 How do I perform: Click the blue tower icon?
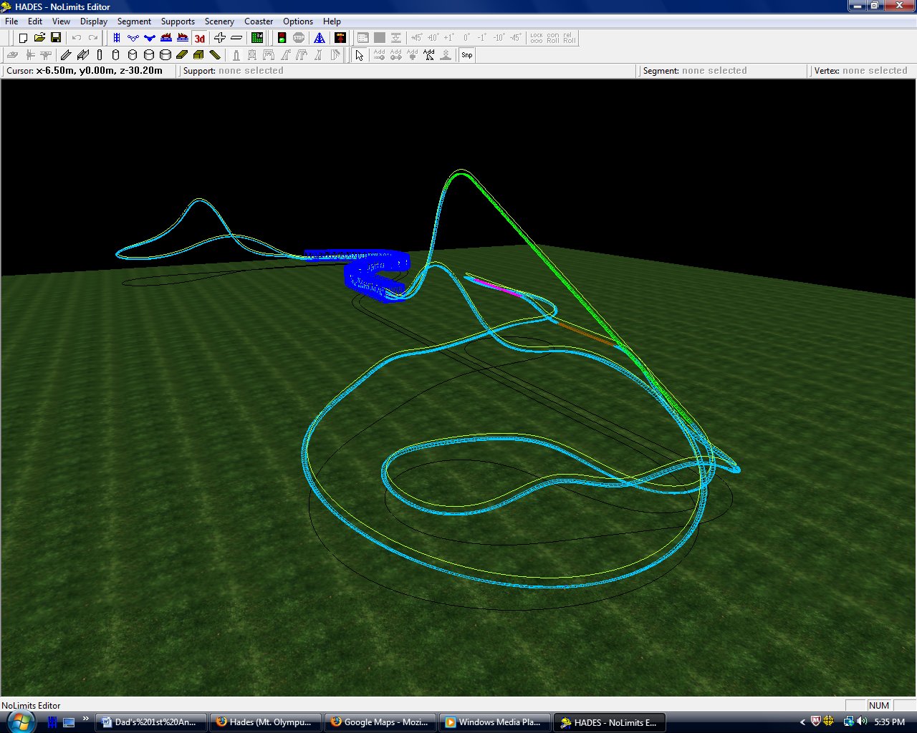320,38
